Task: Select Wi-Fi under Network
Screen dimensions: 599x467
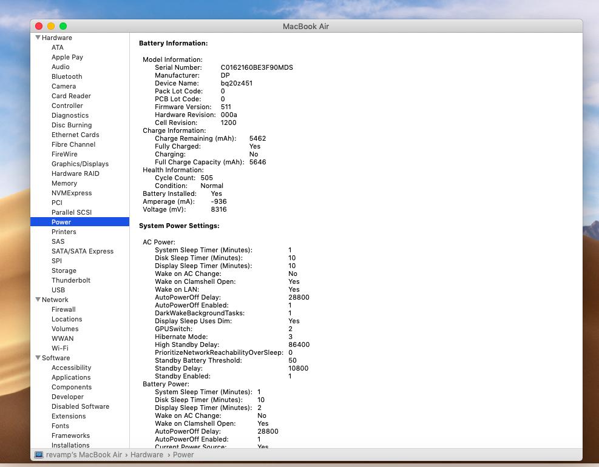Action: pyautogui.click(x=60, y=348)
